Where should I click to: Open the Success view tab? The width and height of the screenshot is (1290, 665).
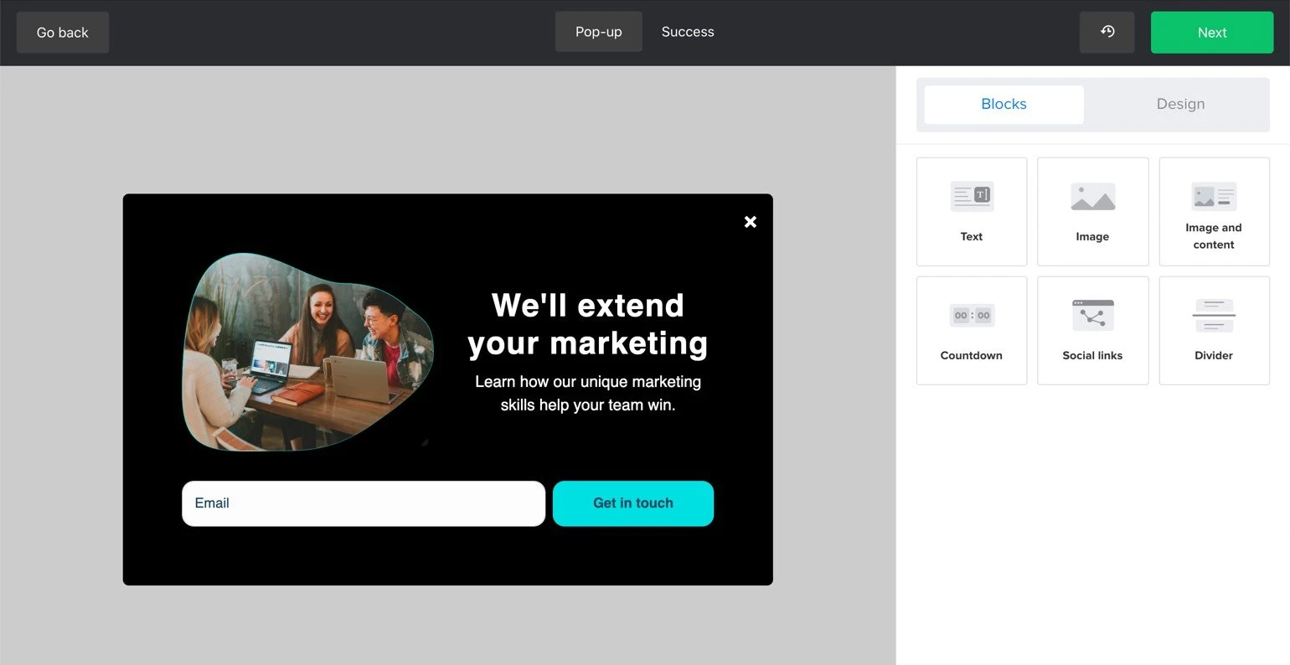point(688,32)
